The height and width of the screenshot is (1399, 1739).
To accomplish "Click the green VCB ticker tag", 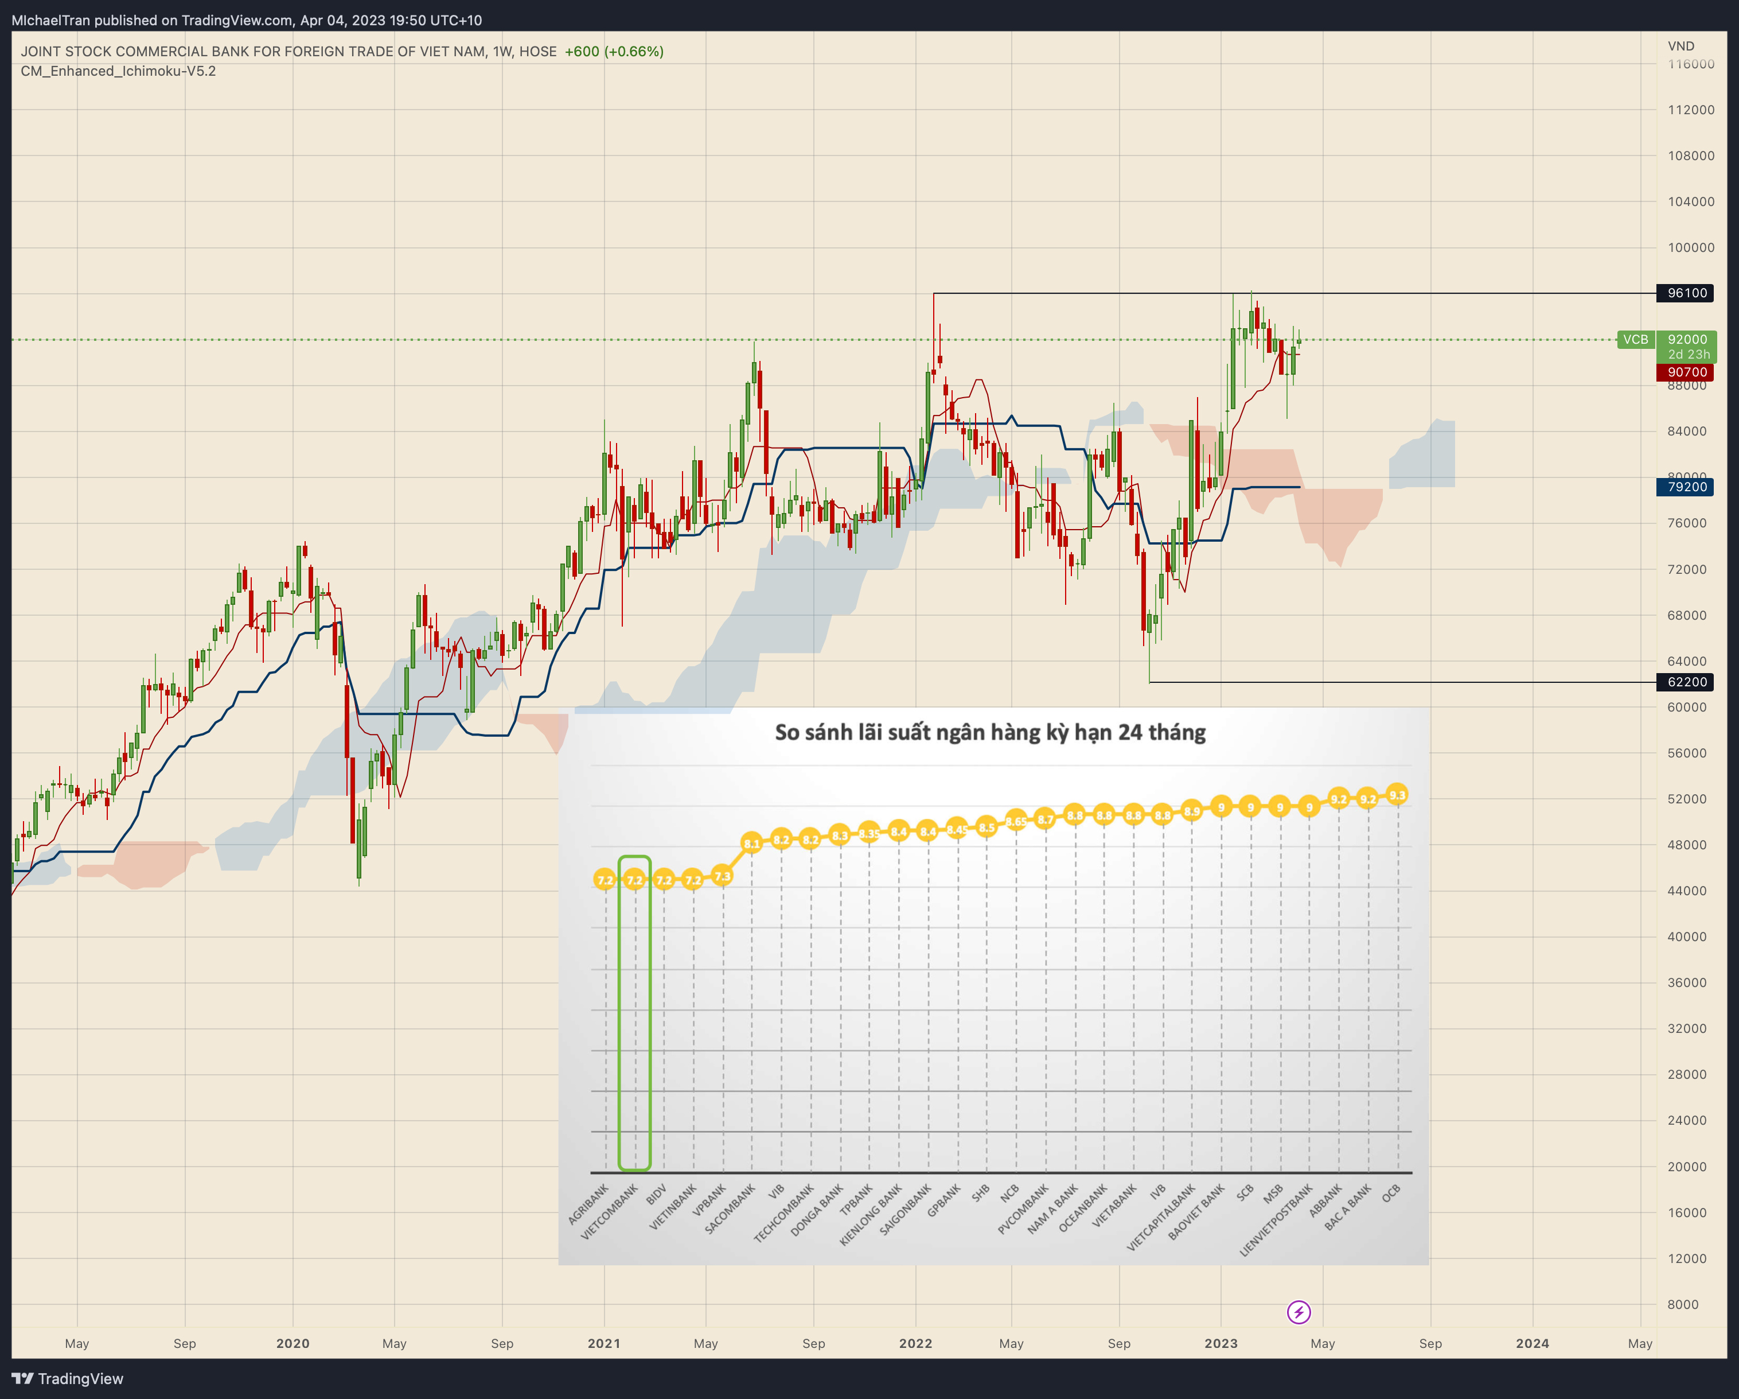I will (x=1636, y=340).
